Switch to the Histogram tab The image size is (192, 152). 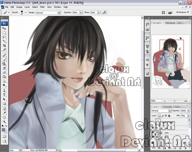coord(170,23)
